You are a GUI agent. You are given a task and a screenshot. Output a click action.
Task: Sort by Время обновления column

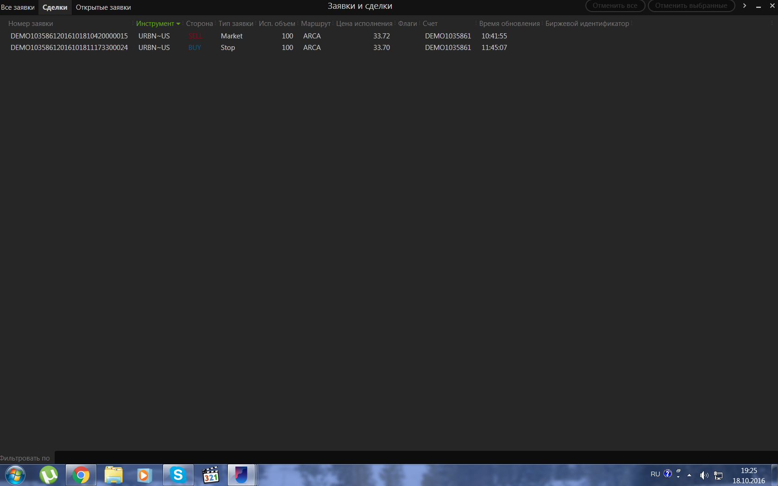tap(509, 24)
